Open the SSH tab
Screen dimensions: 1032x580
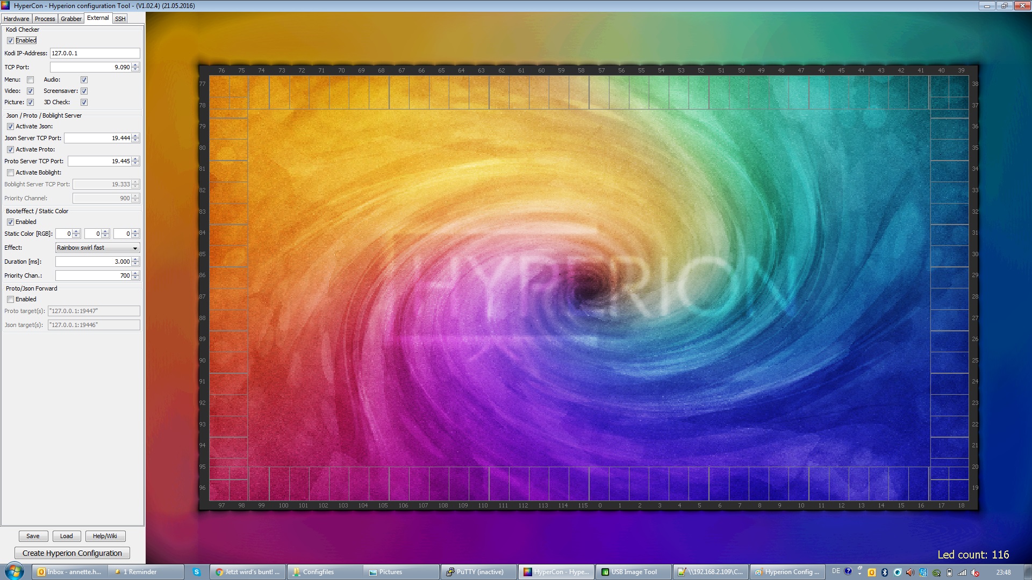(120, 19)
